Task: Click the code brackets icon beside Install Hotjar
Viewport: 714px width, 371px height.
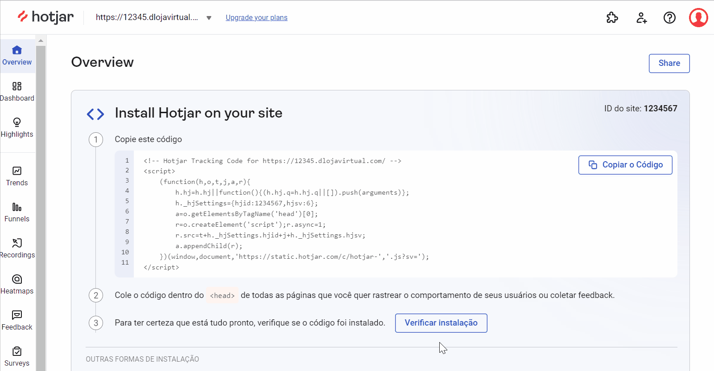Action: (x=95, y=114)
